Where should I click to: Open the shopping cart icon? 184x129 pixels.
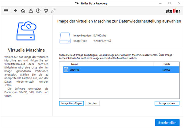click(x=46, y=11)
